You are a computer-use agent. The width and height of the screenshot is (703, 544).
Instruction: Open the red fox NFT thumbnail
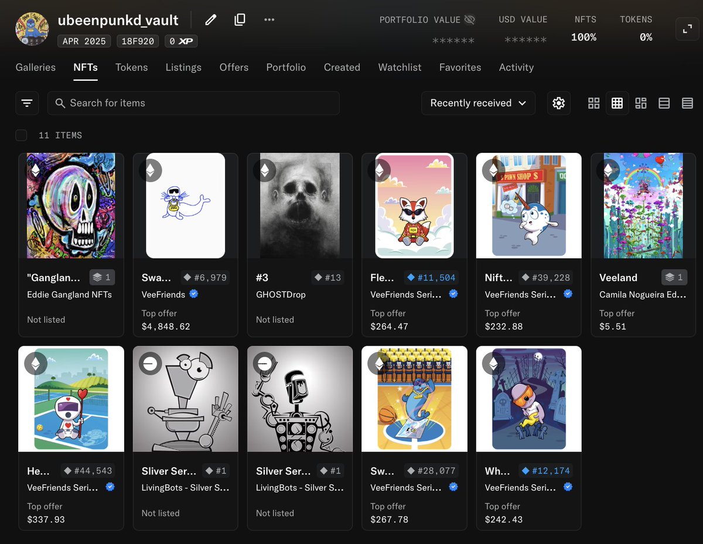414,206
